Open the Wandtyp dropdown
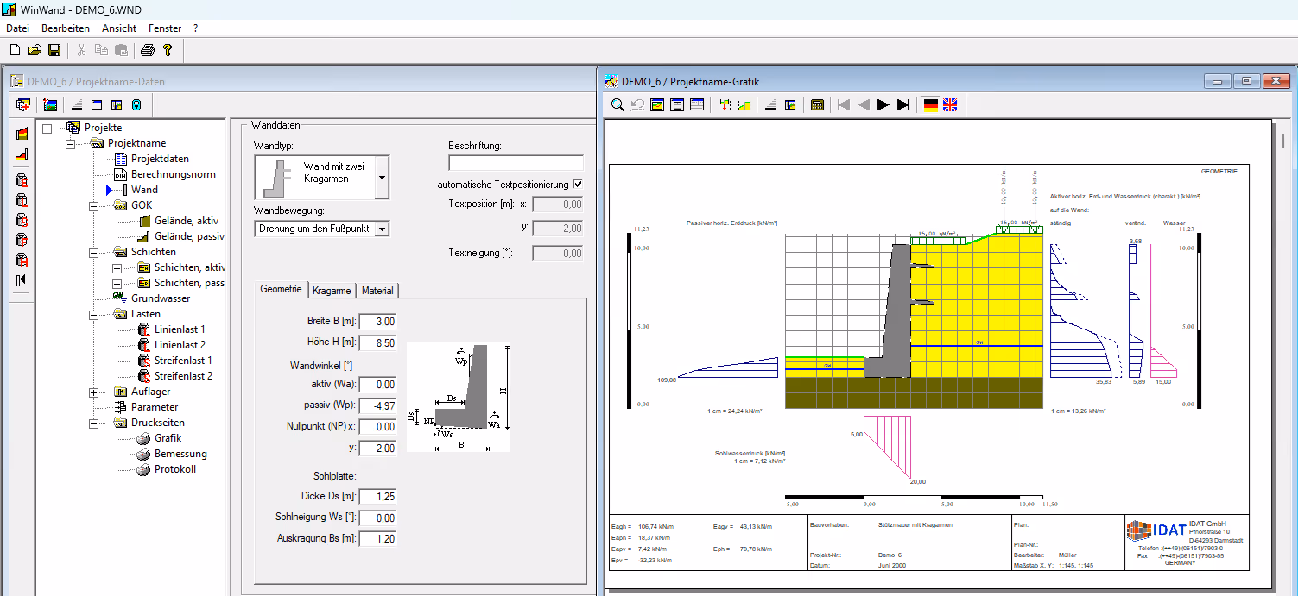The height and width of the screenshot is (596, 1298). coord(383,178)
